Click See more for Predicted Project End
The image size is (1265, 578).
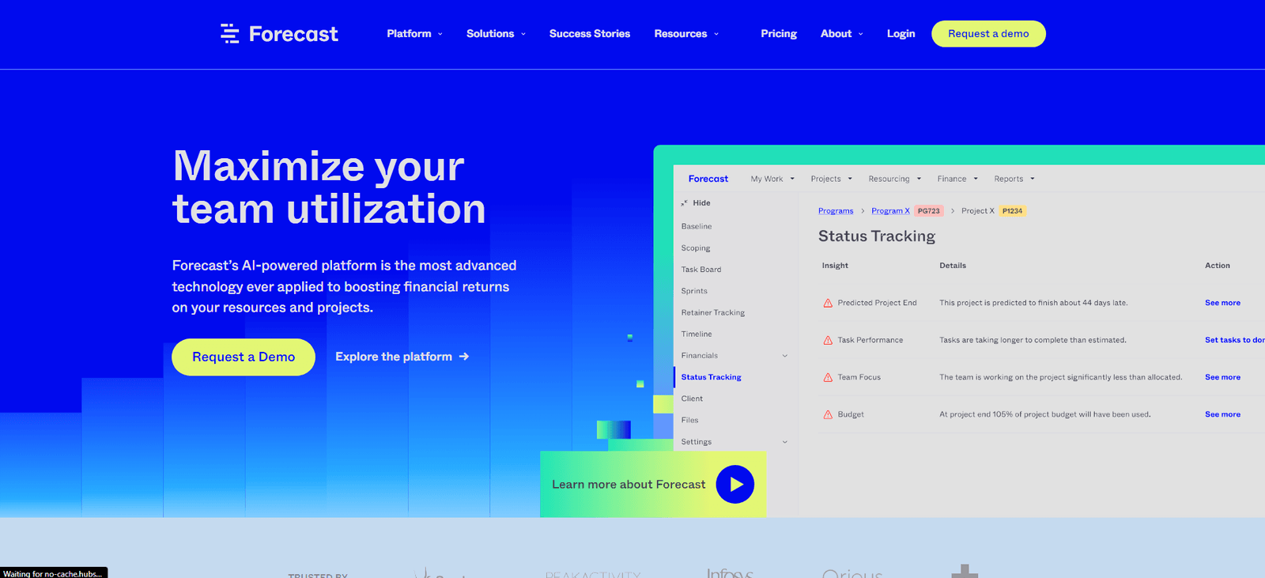pos(1222,303)
